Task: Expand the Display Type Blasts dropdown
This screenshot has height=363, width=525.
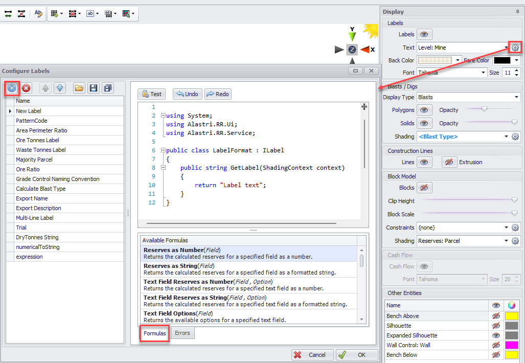Action: pos(516,97)
